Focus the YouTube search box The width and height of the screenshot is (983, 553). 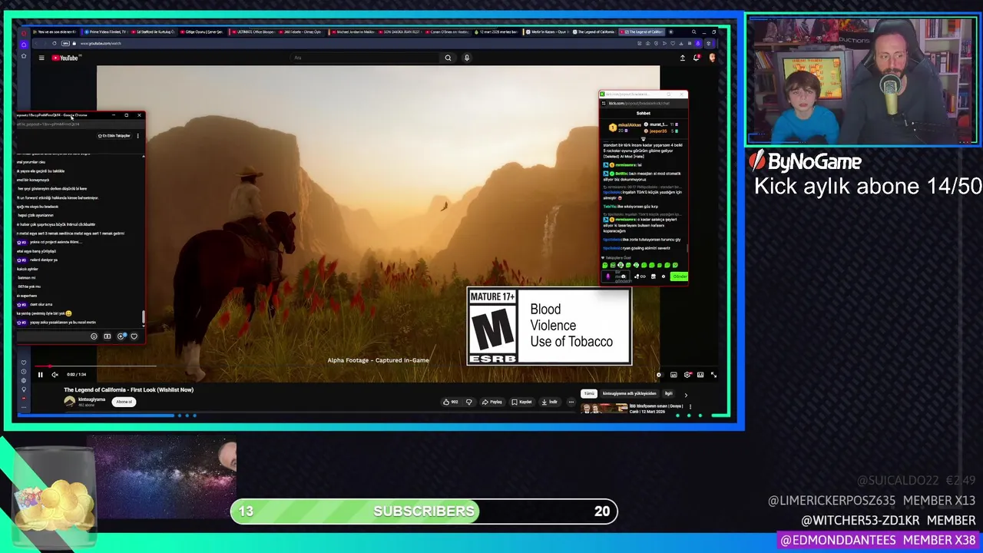click(x=365, y=58)
